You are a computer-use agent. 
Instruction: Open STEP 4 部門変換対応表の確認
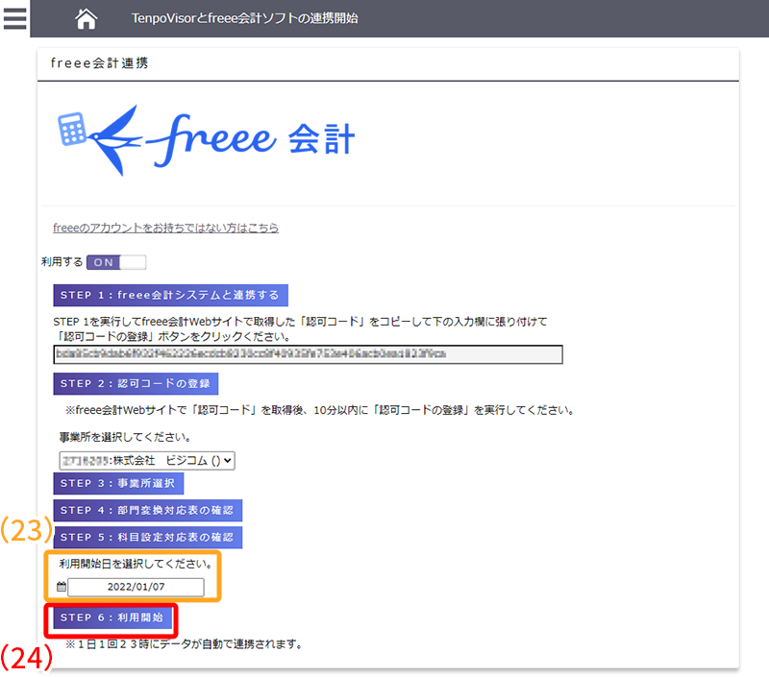tap(147, 511)
